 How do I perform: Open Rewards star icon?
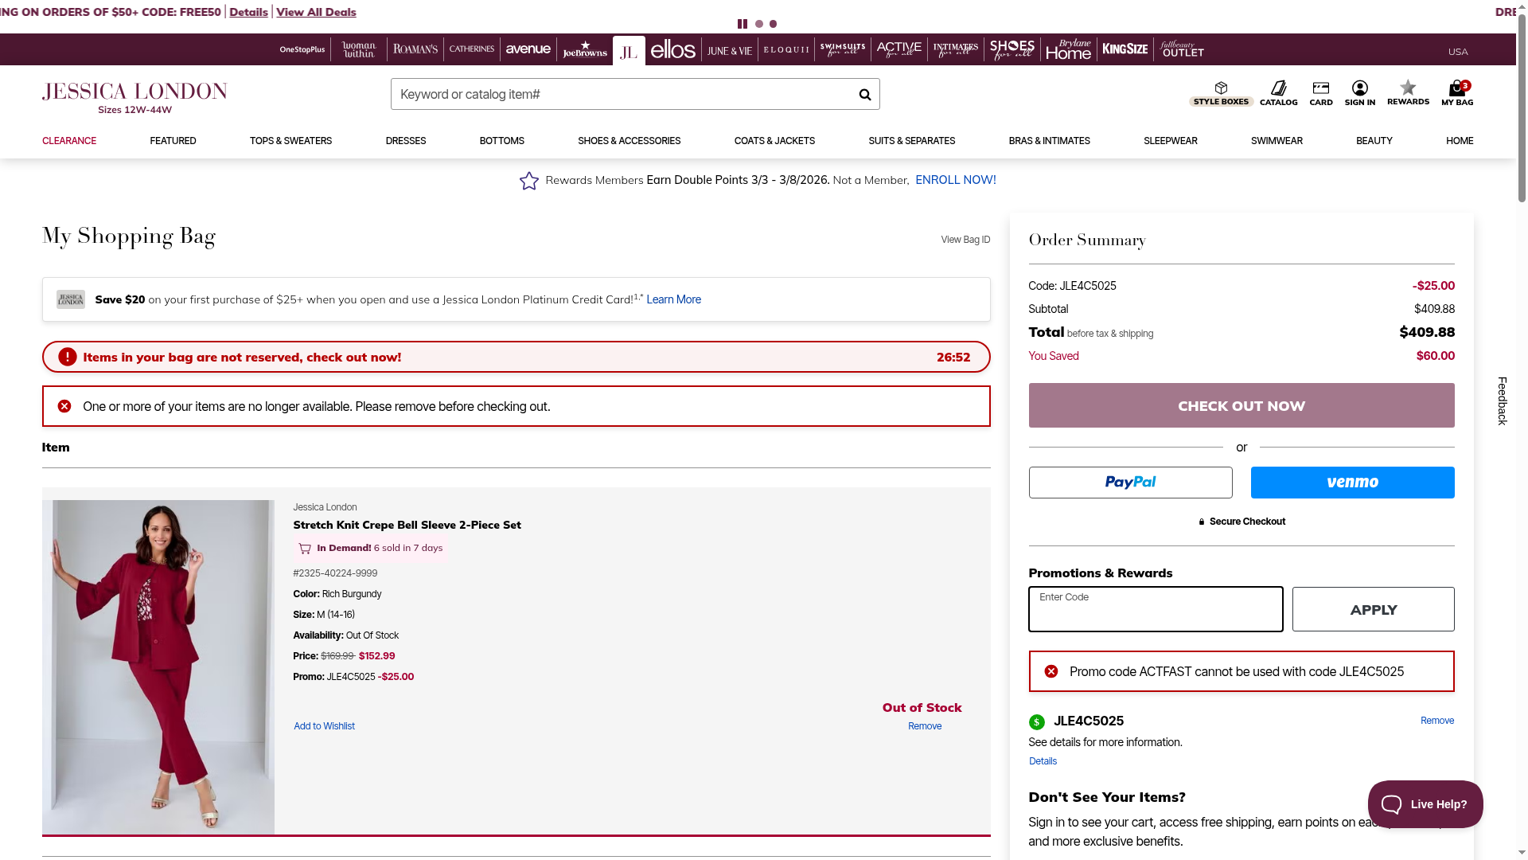(1407, 92)
